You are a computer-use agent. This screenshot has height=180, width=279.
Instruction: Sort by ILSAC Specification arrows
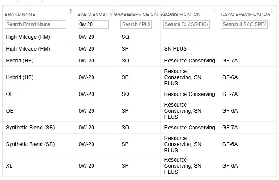[x=272, y=11]
